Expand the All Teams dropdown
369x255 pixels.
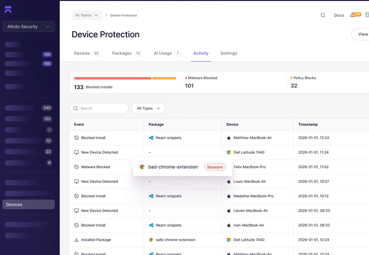(x=87, y=15)
